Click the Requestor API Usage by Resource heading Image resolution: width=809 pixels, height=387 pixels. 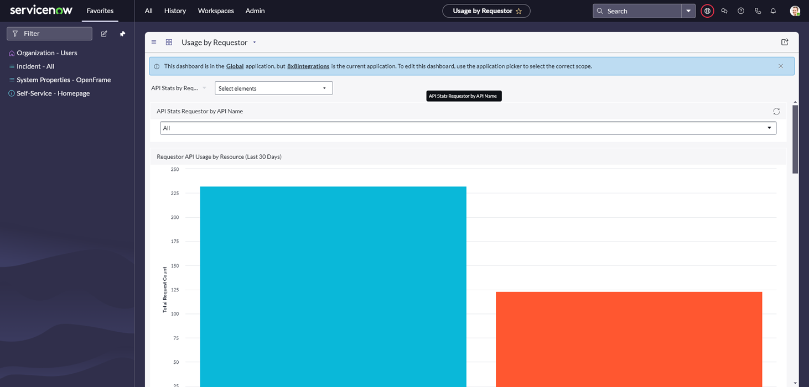(x=219, y=156)
